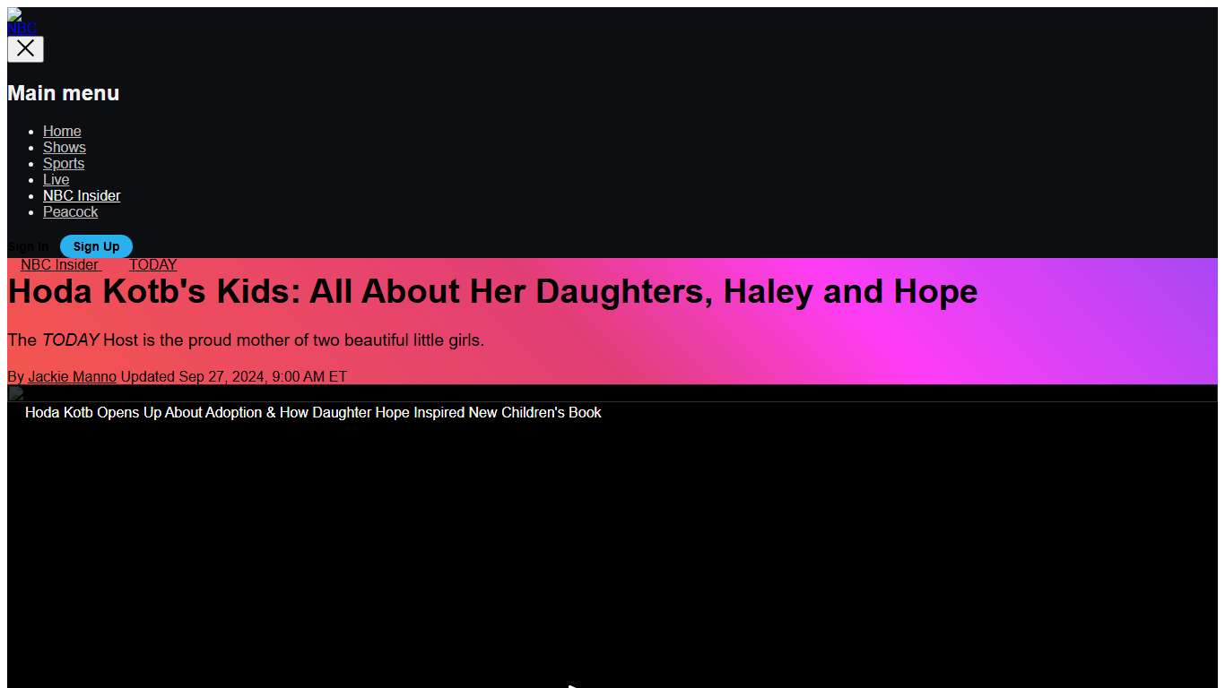Open the Home page from the menu

62,131
